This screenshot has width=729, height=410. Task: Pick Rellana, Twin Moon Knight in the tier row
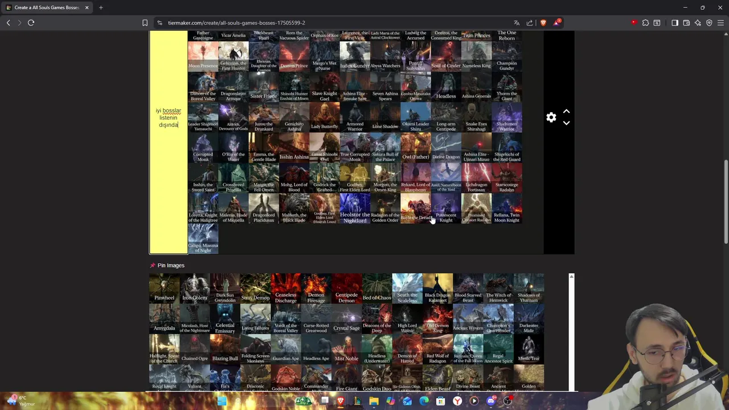(507, 208)
